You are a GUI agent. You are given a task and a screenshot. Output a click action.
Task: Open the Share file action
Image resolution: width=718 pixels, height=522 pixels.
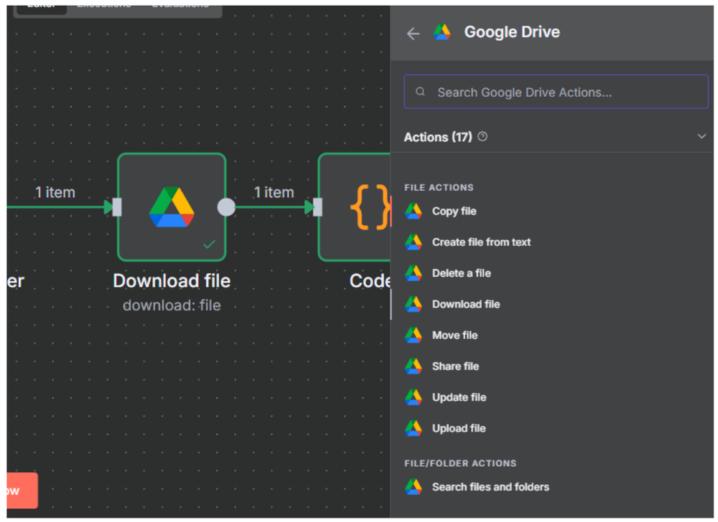[456, 366]
